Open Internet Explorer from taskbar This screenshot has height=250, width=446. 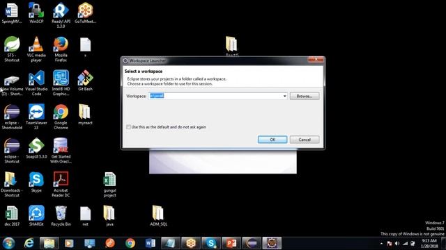[29, 243]
